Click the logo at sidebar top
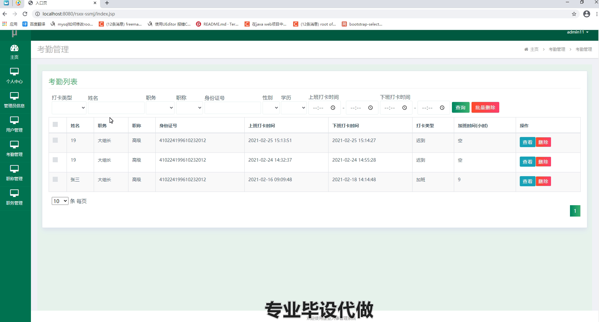Screen dimensions: 599x322 (x=15, y=33)
